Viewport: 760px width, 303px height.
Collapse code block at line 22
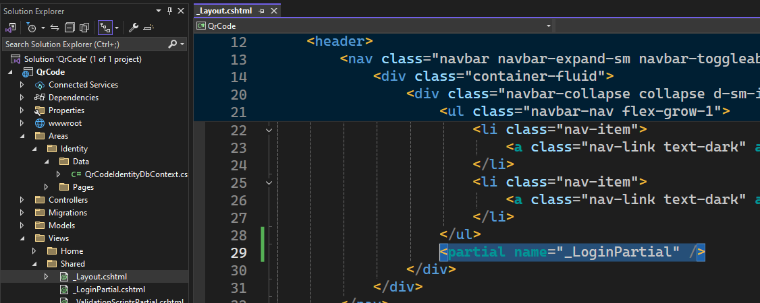tap(269, 129)
